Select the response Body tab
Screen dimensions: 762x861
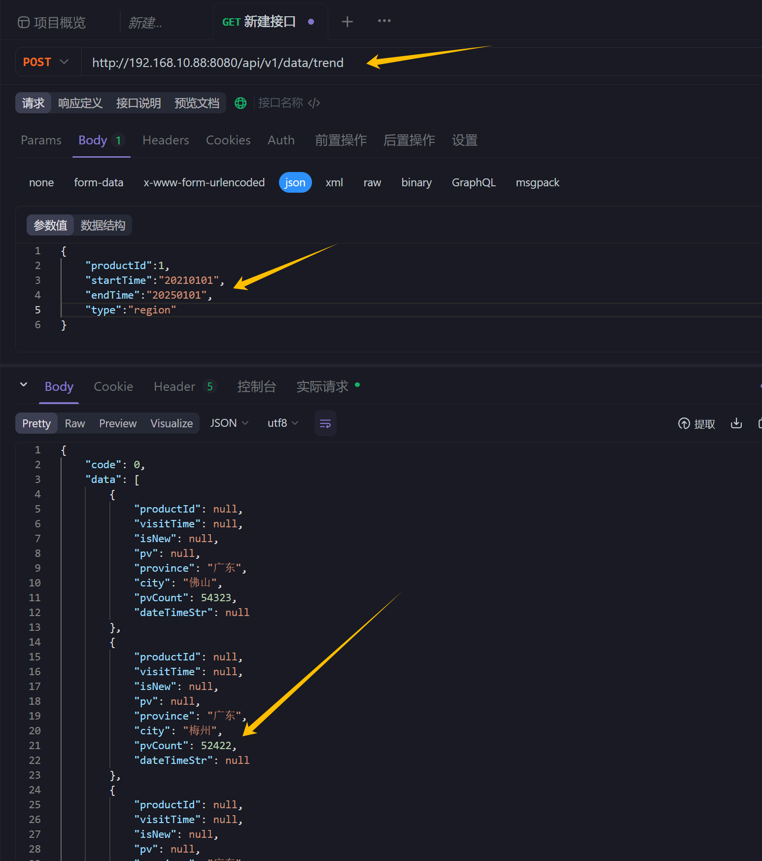(x=59, y=387)
